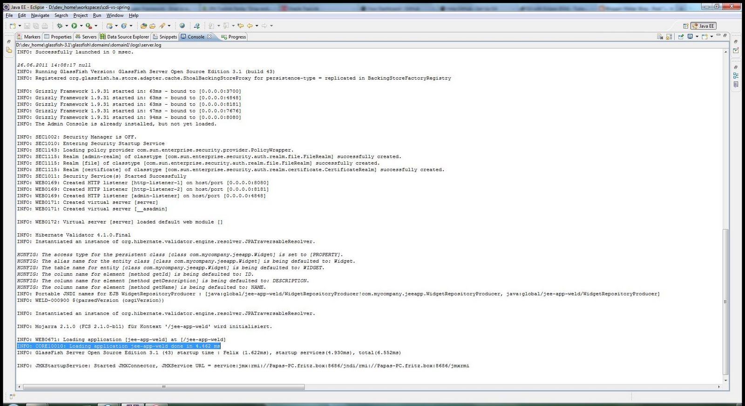Click highlighted line 'CORE10010: Loading application jee-app-weld done'

coord(119,346)
